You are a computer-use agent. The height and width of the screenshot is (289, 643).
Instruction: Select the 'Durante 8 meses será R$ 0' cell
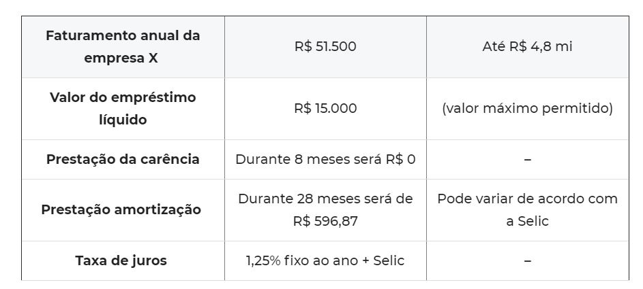click(325, 159)
